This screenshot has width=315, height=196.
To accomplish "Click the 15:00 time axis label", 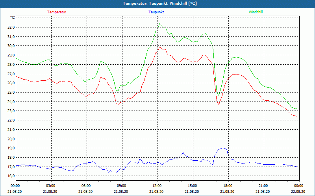I will [193, 186].
